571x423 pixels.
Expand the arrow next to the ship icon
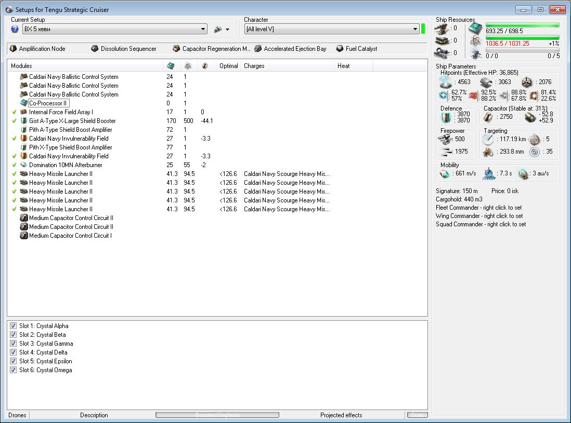tap(228, 30)
